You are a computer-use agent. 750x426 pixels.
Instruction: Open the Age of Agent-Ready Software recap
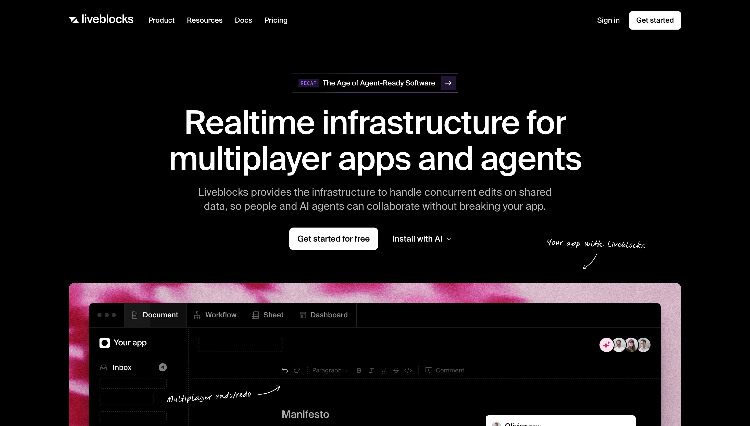(x=375, y=83)
